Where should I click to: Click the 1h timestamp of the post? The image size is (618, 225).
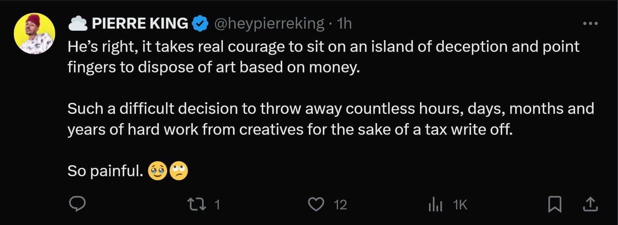[343, 24]
